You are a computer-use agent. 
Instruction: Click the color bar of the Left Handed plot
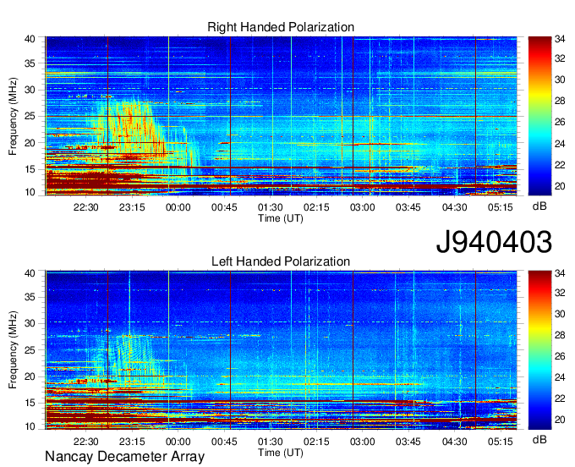(x=539, y=350)
